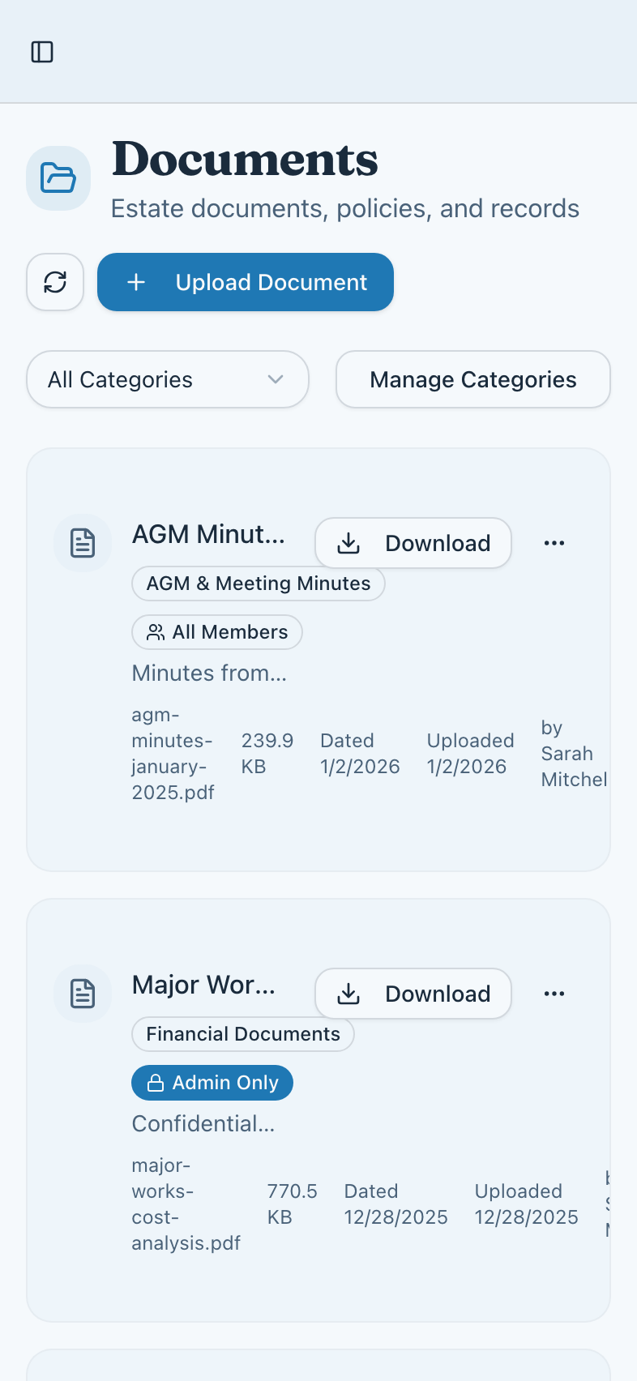Click the Upload Document button

246,282
